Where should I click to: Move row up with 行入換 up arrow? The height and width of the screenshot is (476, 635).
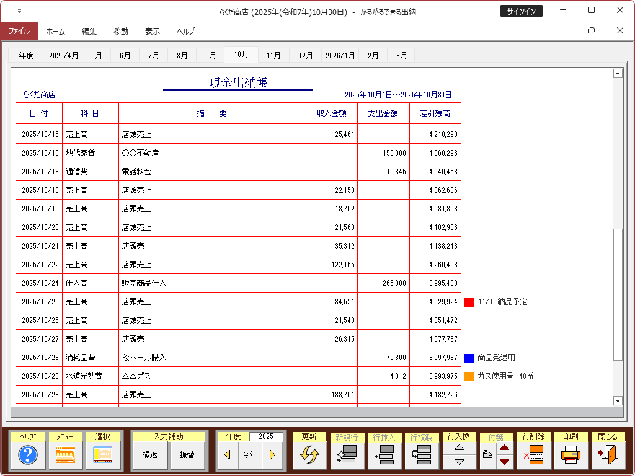click(x=459, y=448)
